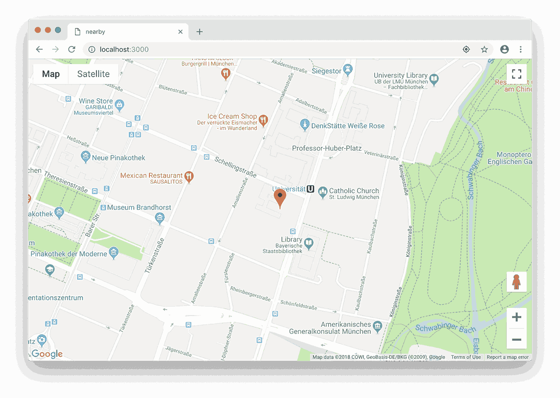The image size is (560, 398).
Task: Click the Türkenstraße label beside Pinakothek der Moderne
Action: 155,256
